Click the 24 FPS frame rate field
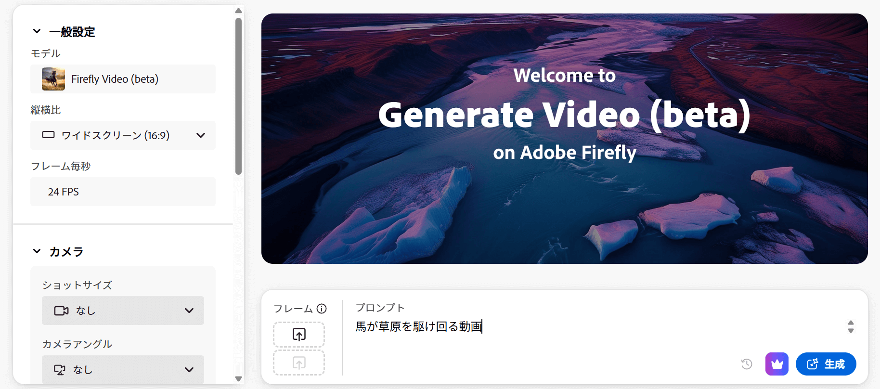 click(x=123, y=192)
